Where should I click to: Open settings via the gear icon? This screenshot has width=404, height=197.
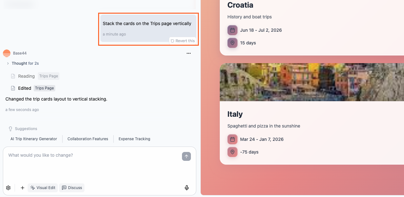click(x=8, y=187)
